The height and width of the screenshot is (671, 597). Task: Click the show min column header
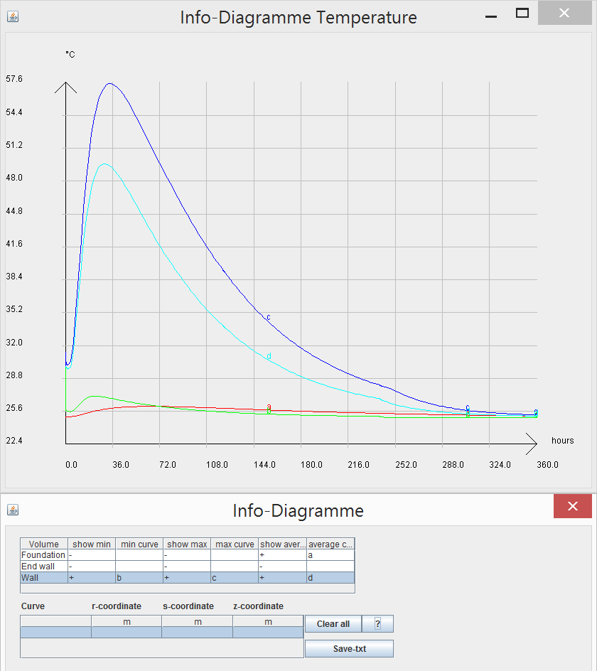pos(92,544)
